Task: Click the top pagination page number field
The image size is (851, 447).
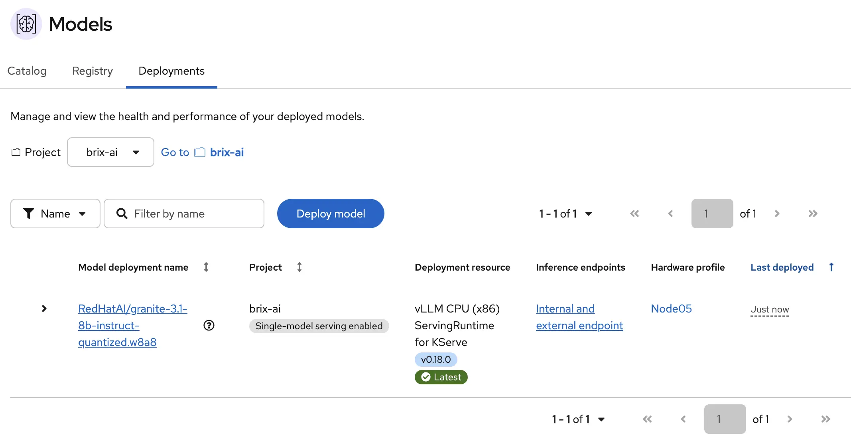Action: 712,214
